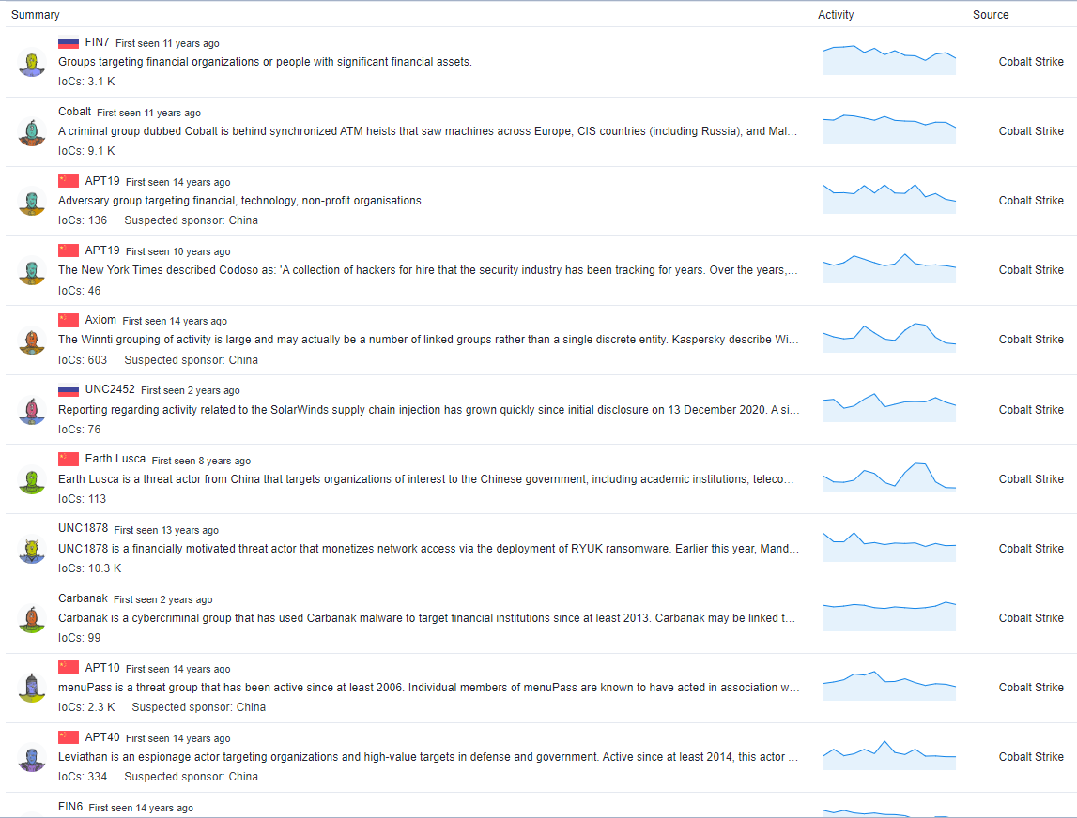Image resolution: width=1077 pixels, height=818 pixels.
Task: Click the Cobalt group avatar icon
Action: (32, 132)
